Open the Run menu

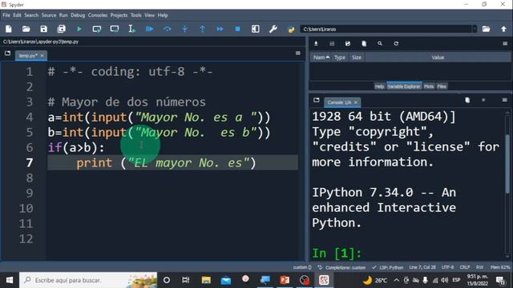pos(63,15)
